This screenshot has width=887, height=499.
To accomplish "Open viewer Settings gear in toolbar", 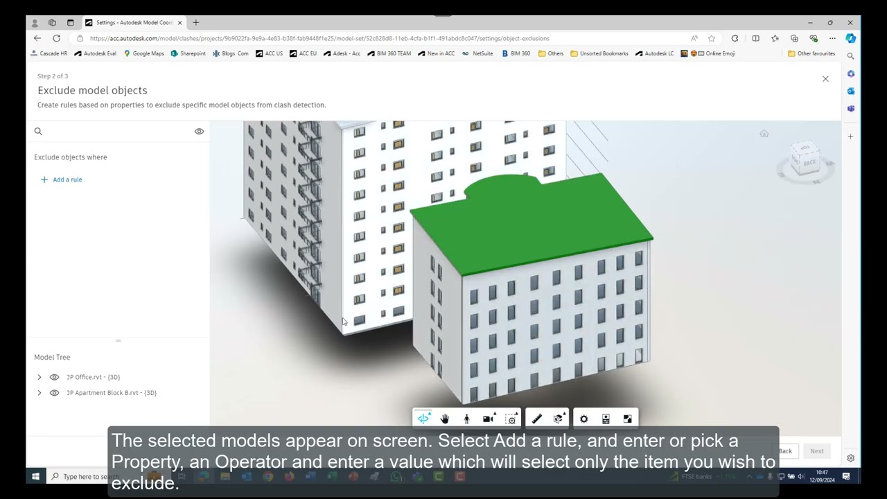I will 583,419.
